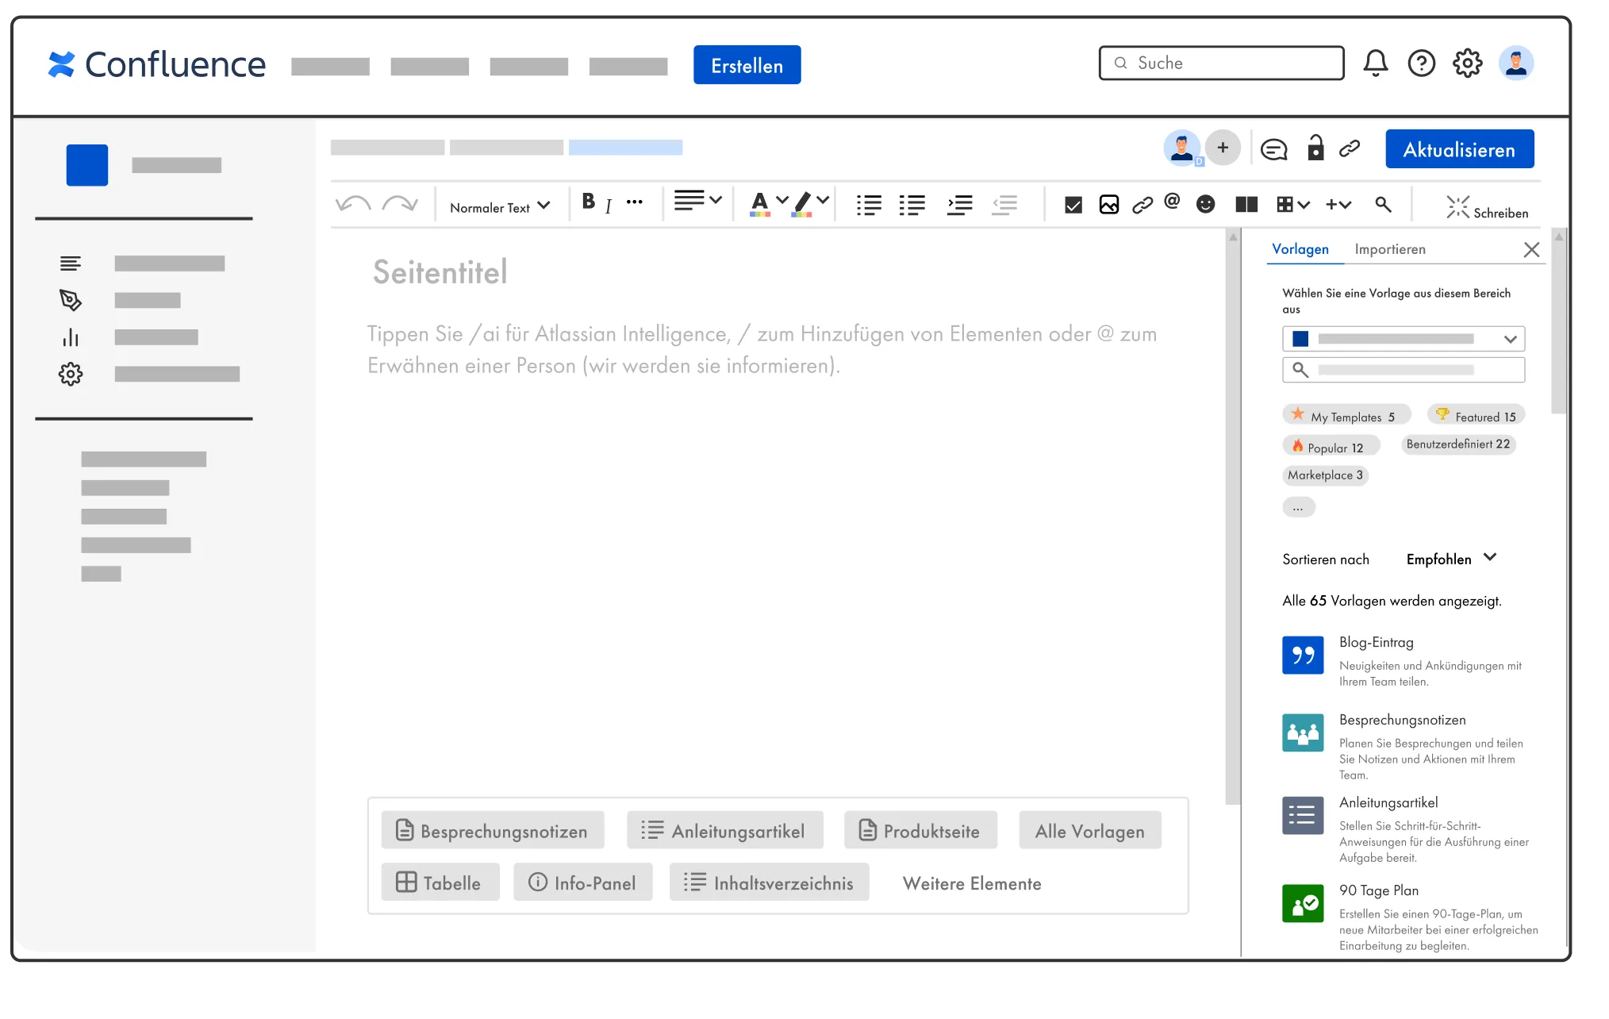The height and width of the screenshot is (1019, 1609).
Task: Switch to the Importieren tab
Action: point(1389,249)
